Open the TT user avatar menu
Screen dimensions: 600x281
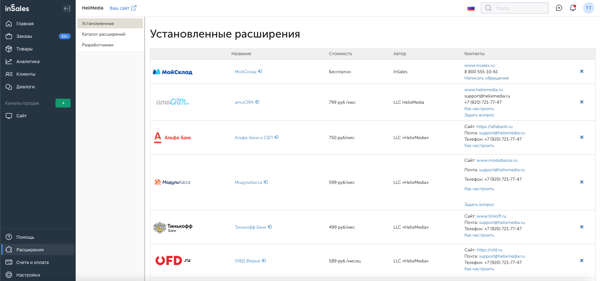coord(589,8)
